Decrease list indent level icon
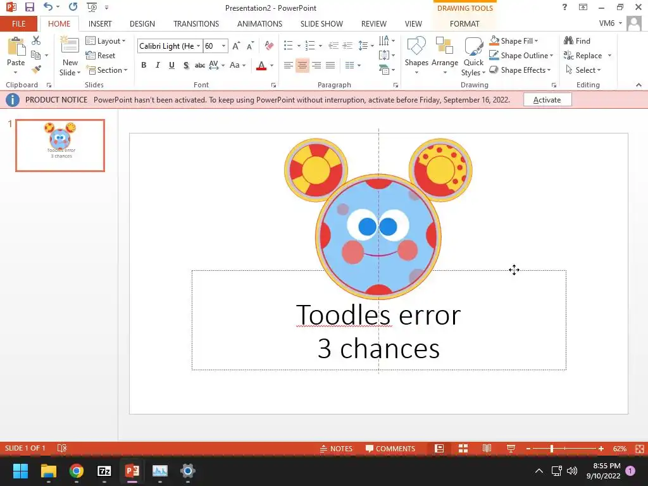 pos(333,46)
